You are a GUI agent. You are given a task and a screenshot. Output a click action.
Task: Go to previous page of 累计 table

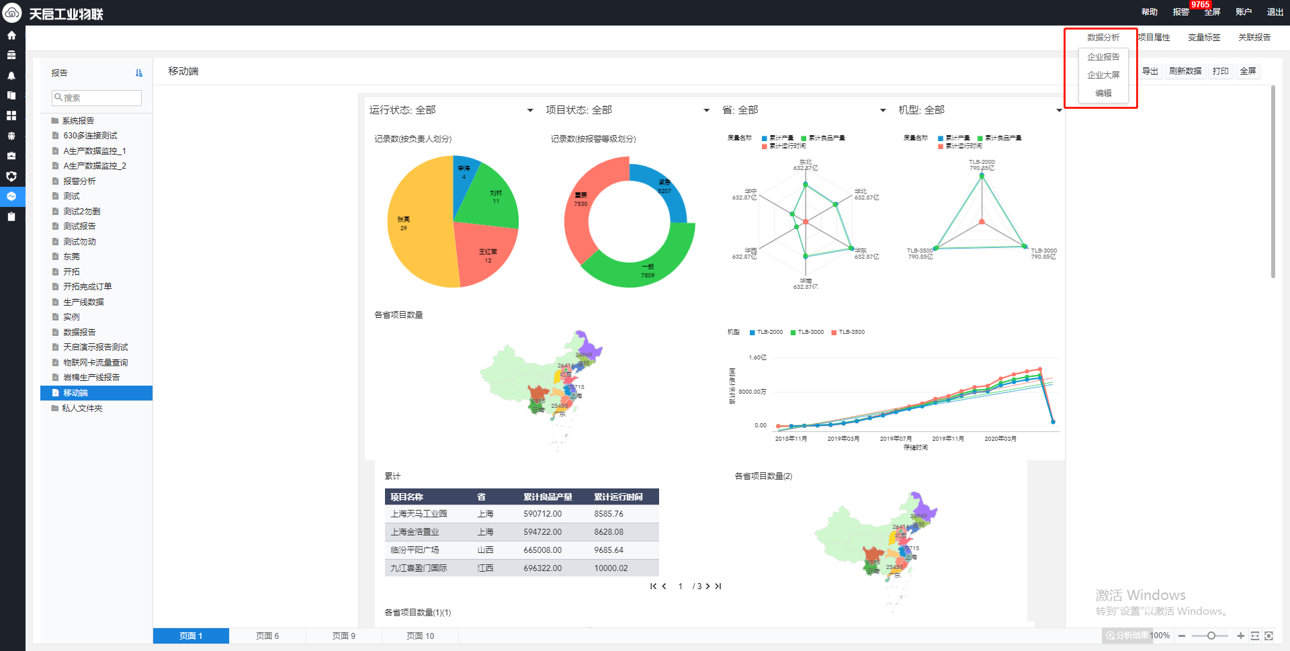click(664, 587)
